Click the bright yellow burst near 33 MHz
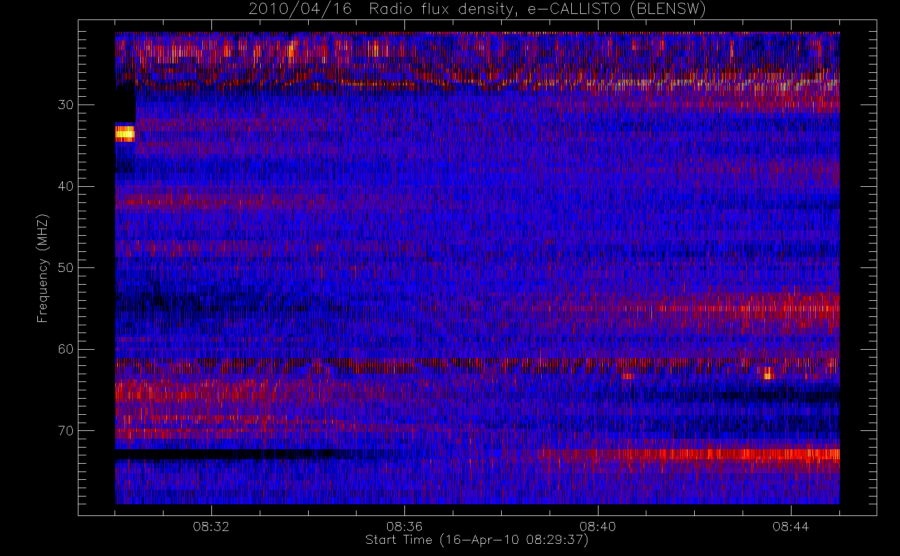Screen dimensions: 900x556 coord(125,133)
